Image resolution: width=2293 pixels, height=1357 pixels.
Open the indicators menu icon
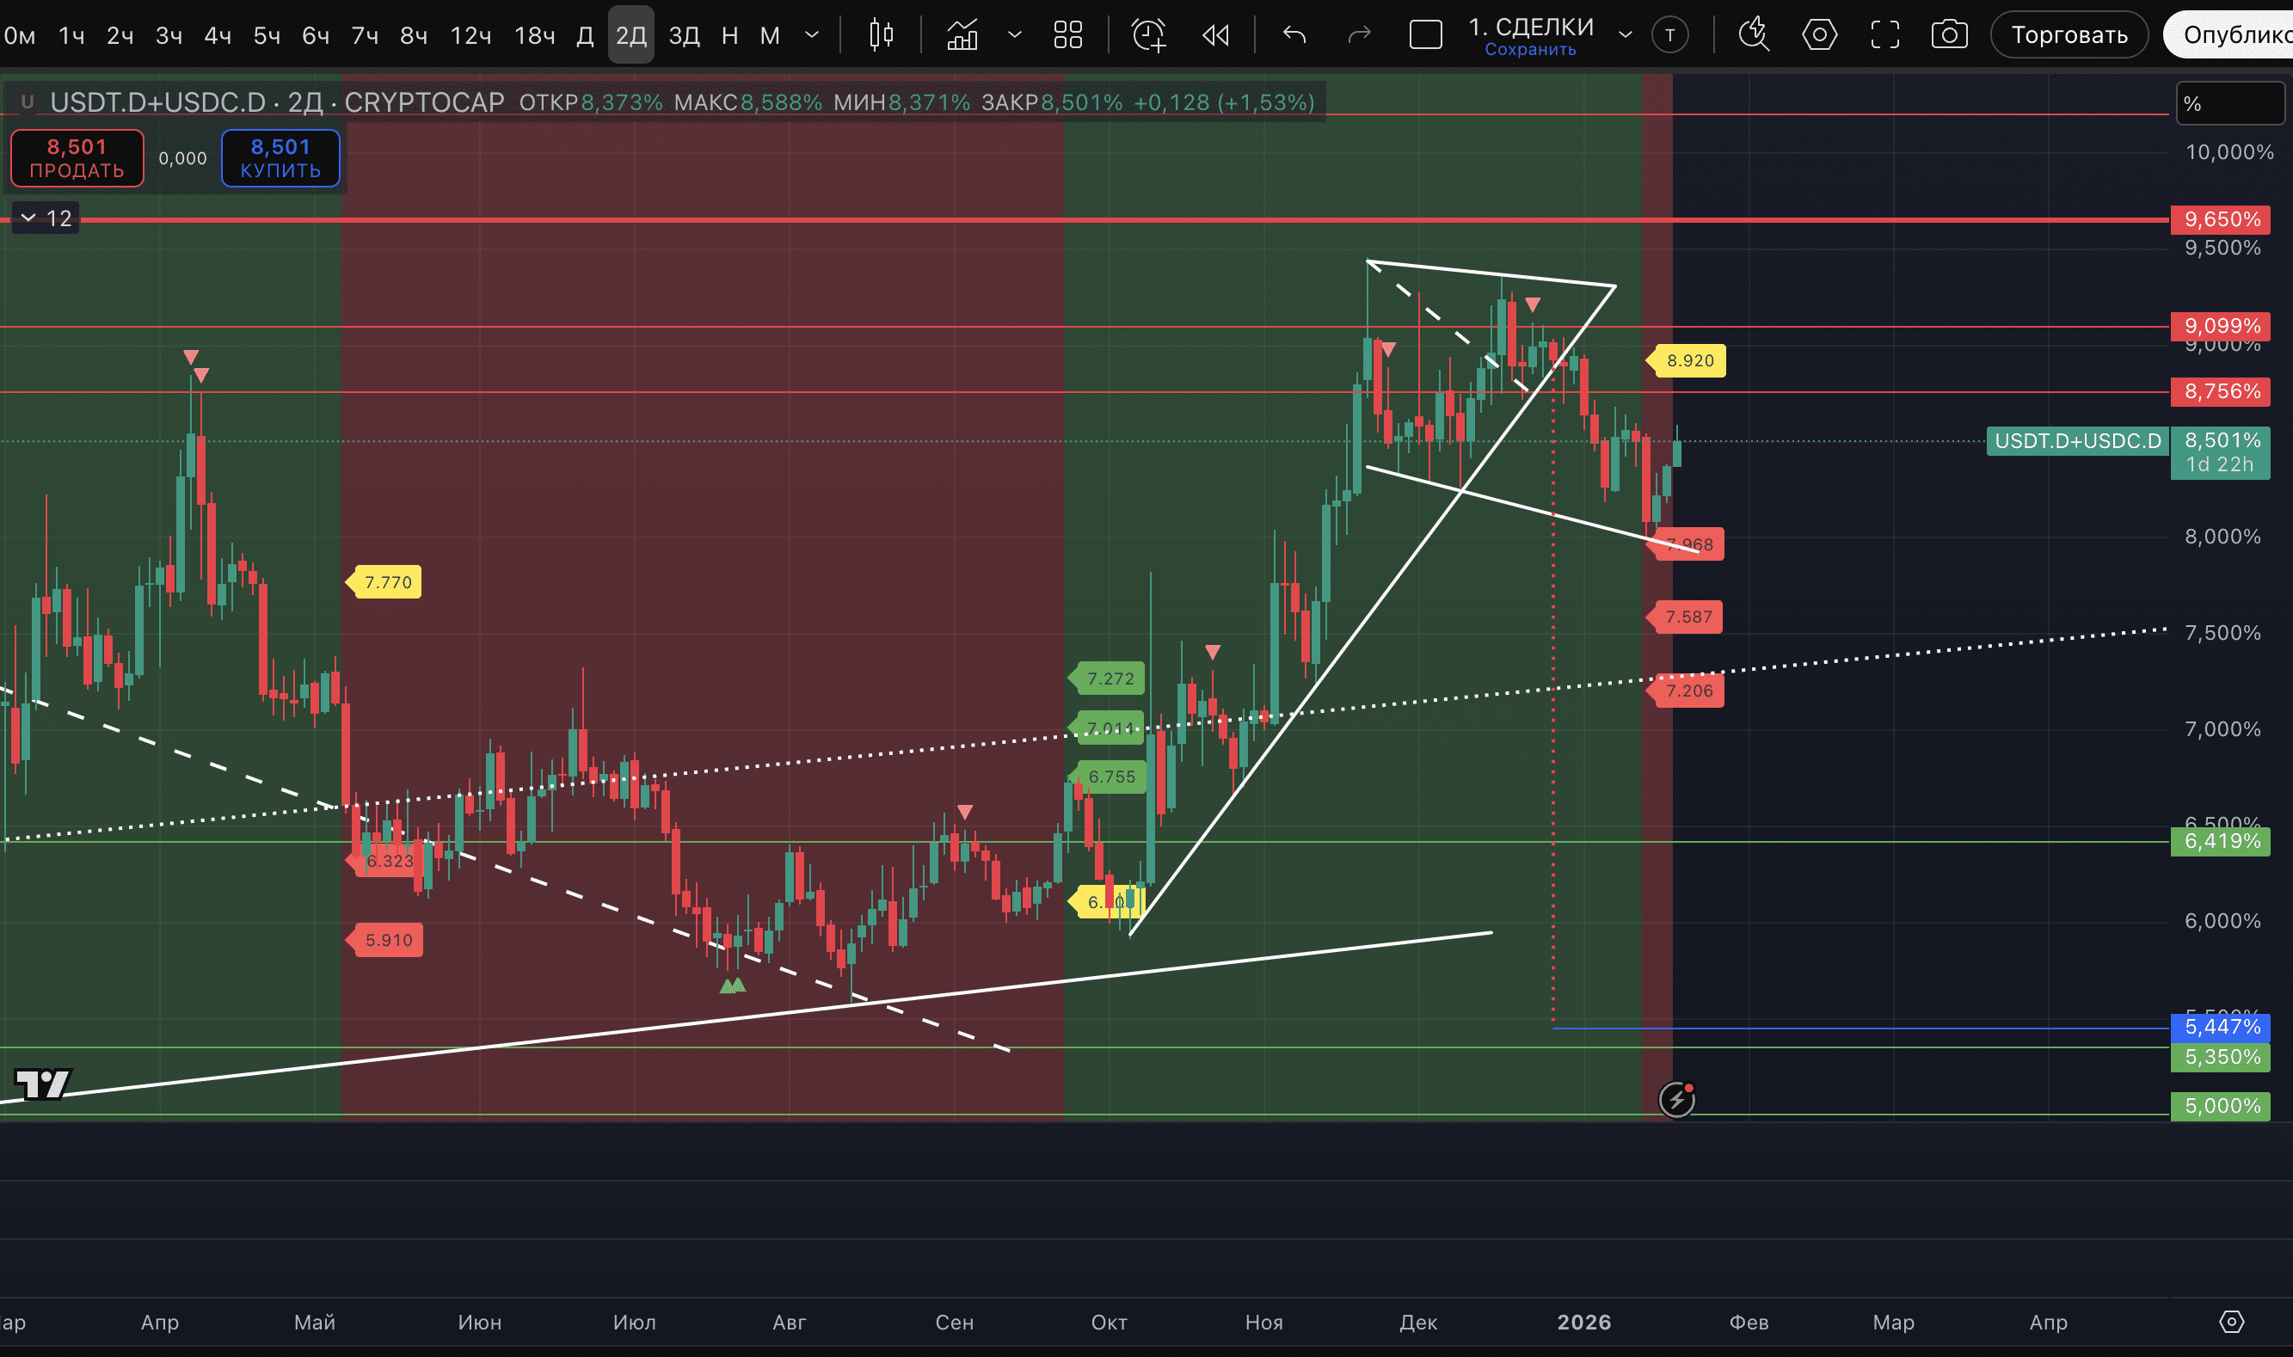pos(962,34)
